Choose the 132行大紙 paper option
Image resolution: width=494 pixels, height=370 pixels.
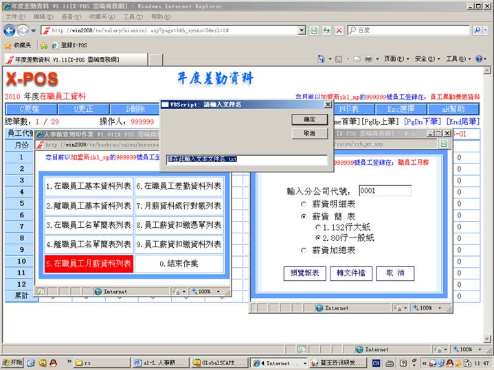point(317,227)
